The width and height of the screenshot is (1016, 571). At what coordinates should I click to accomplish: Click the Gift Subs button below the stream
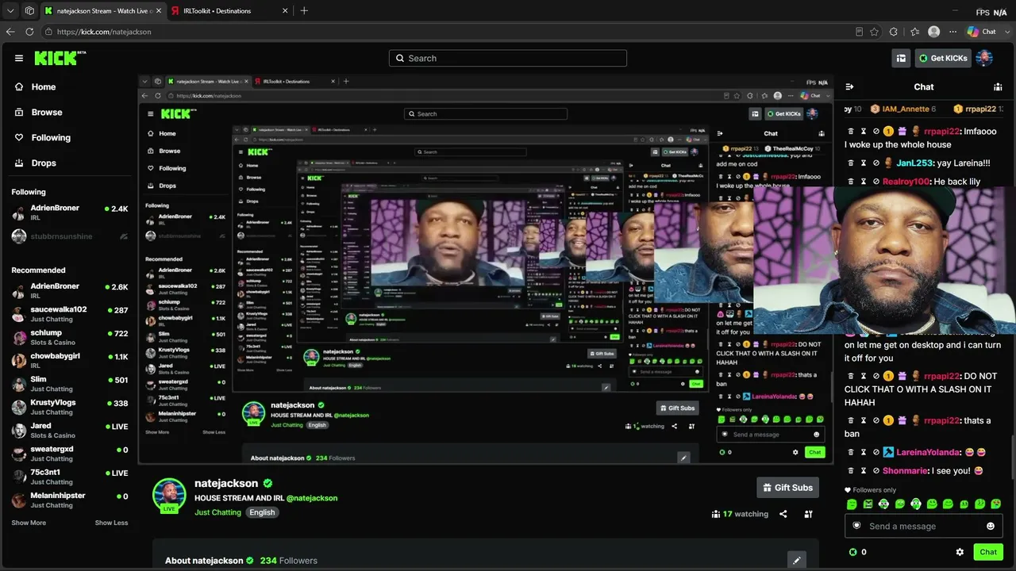pos(787,488)
